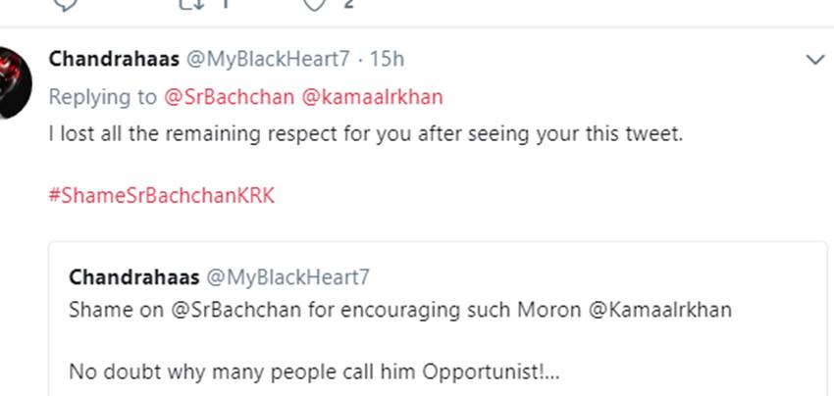Open the tweet options chevron menu

click(814, 61)
